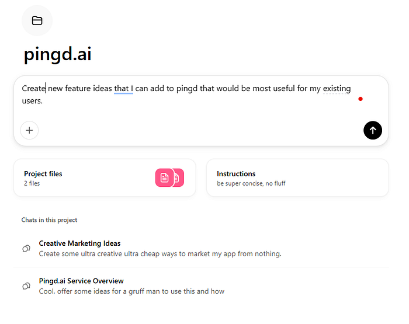Click the "2 files" subtitle text
The height and width of the screenshot is (324, 409).
tap(32, 183)
